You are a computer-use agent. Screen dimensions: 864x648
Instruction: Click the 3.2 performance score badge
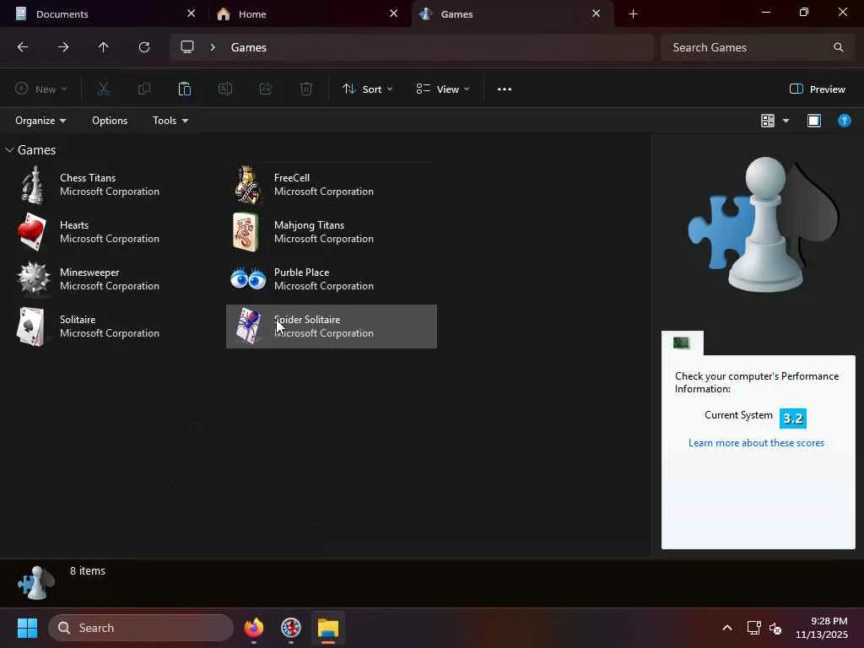[793, 418]
